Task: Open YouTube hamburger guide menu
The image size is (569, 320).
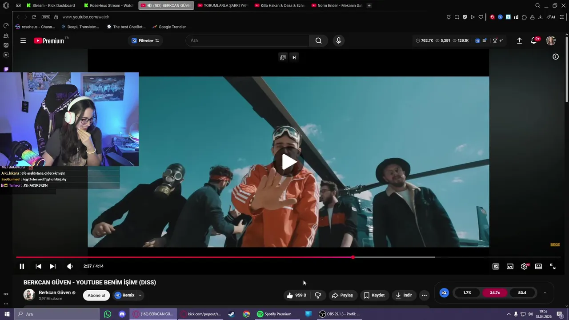Action: (x=23, y=40)
